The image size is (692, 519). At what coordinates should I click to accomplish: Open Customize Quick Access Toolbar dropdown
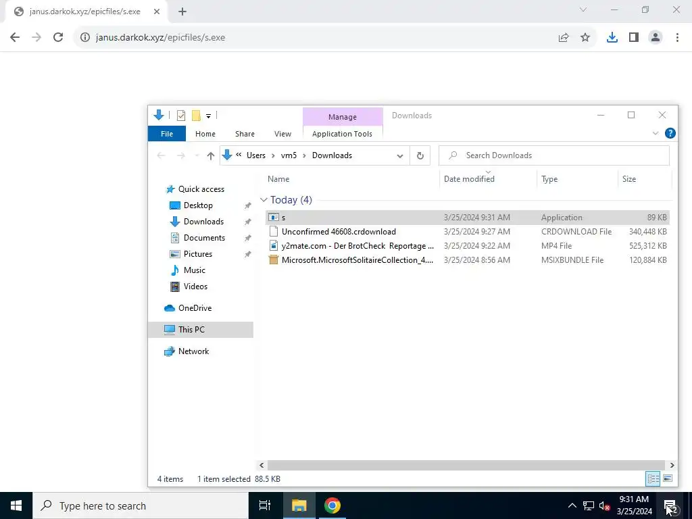click(x=208, y=116)
